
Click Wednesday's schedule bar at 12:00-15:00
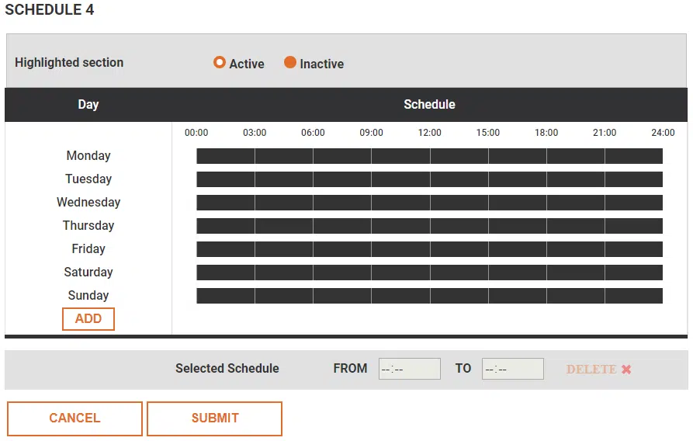[x=459, y=203]
